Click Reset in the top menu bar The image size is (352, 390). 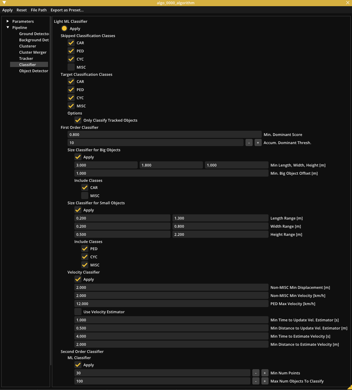coord(22,10)
